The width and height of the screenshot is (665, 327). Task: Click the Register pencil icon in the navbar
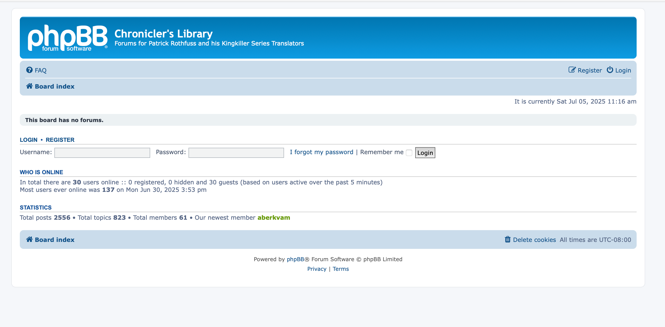572,70
